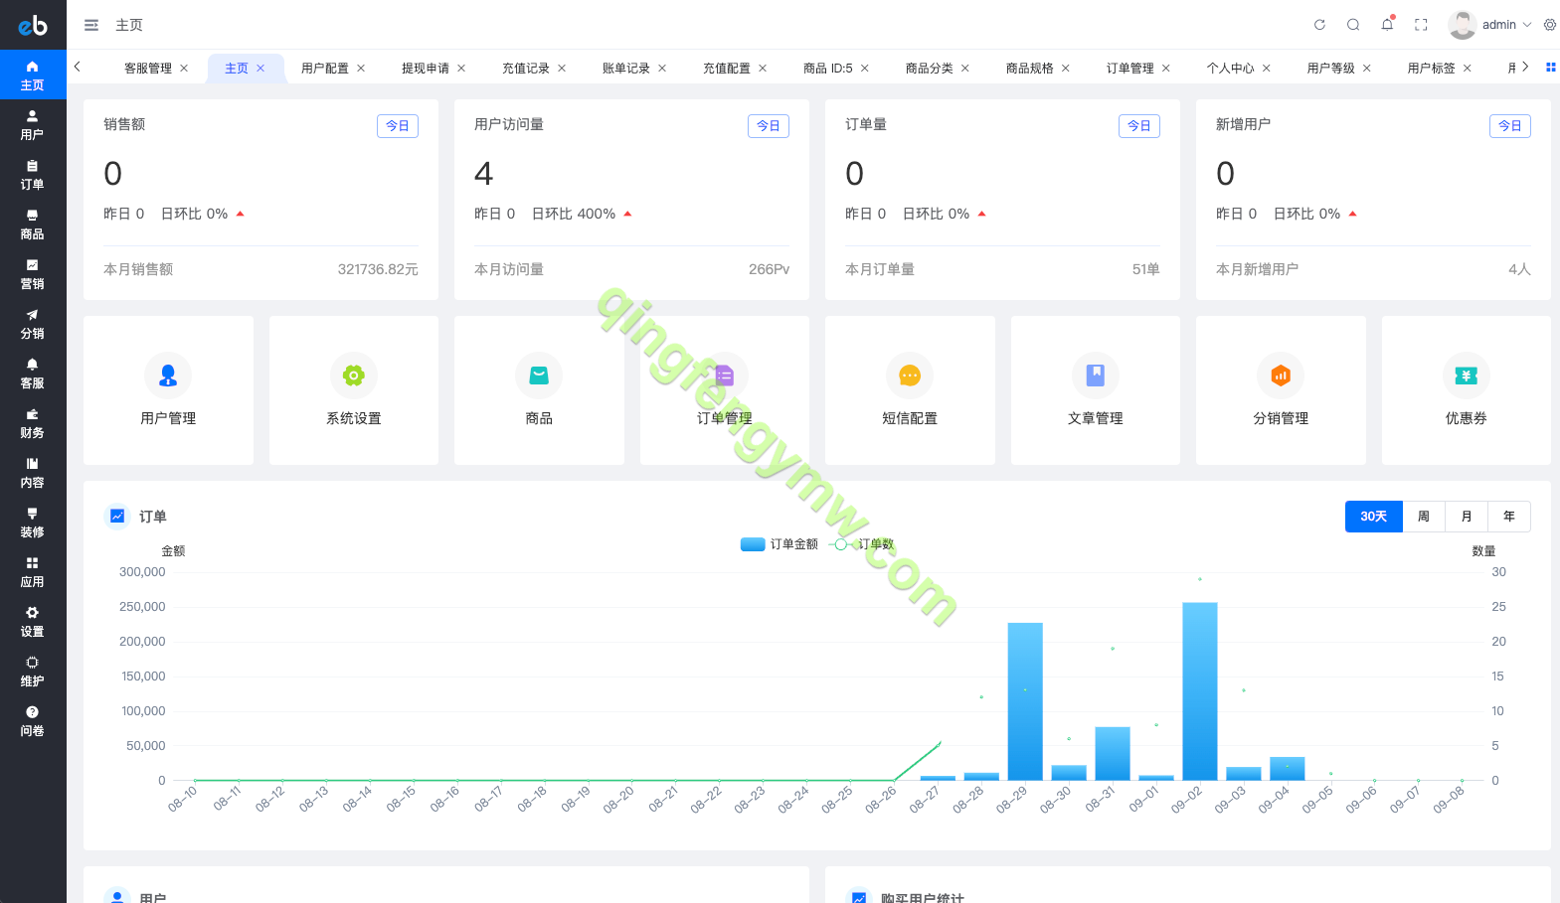Switch to the 订单管理 tab

pos(1130,69)
